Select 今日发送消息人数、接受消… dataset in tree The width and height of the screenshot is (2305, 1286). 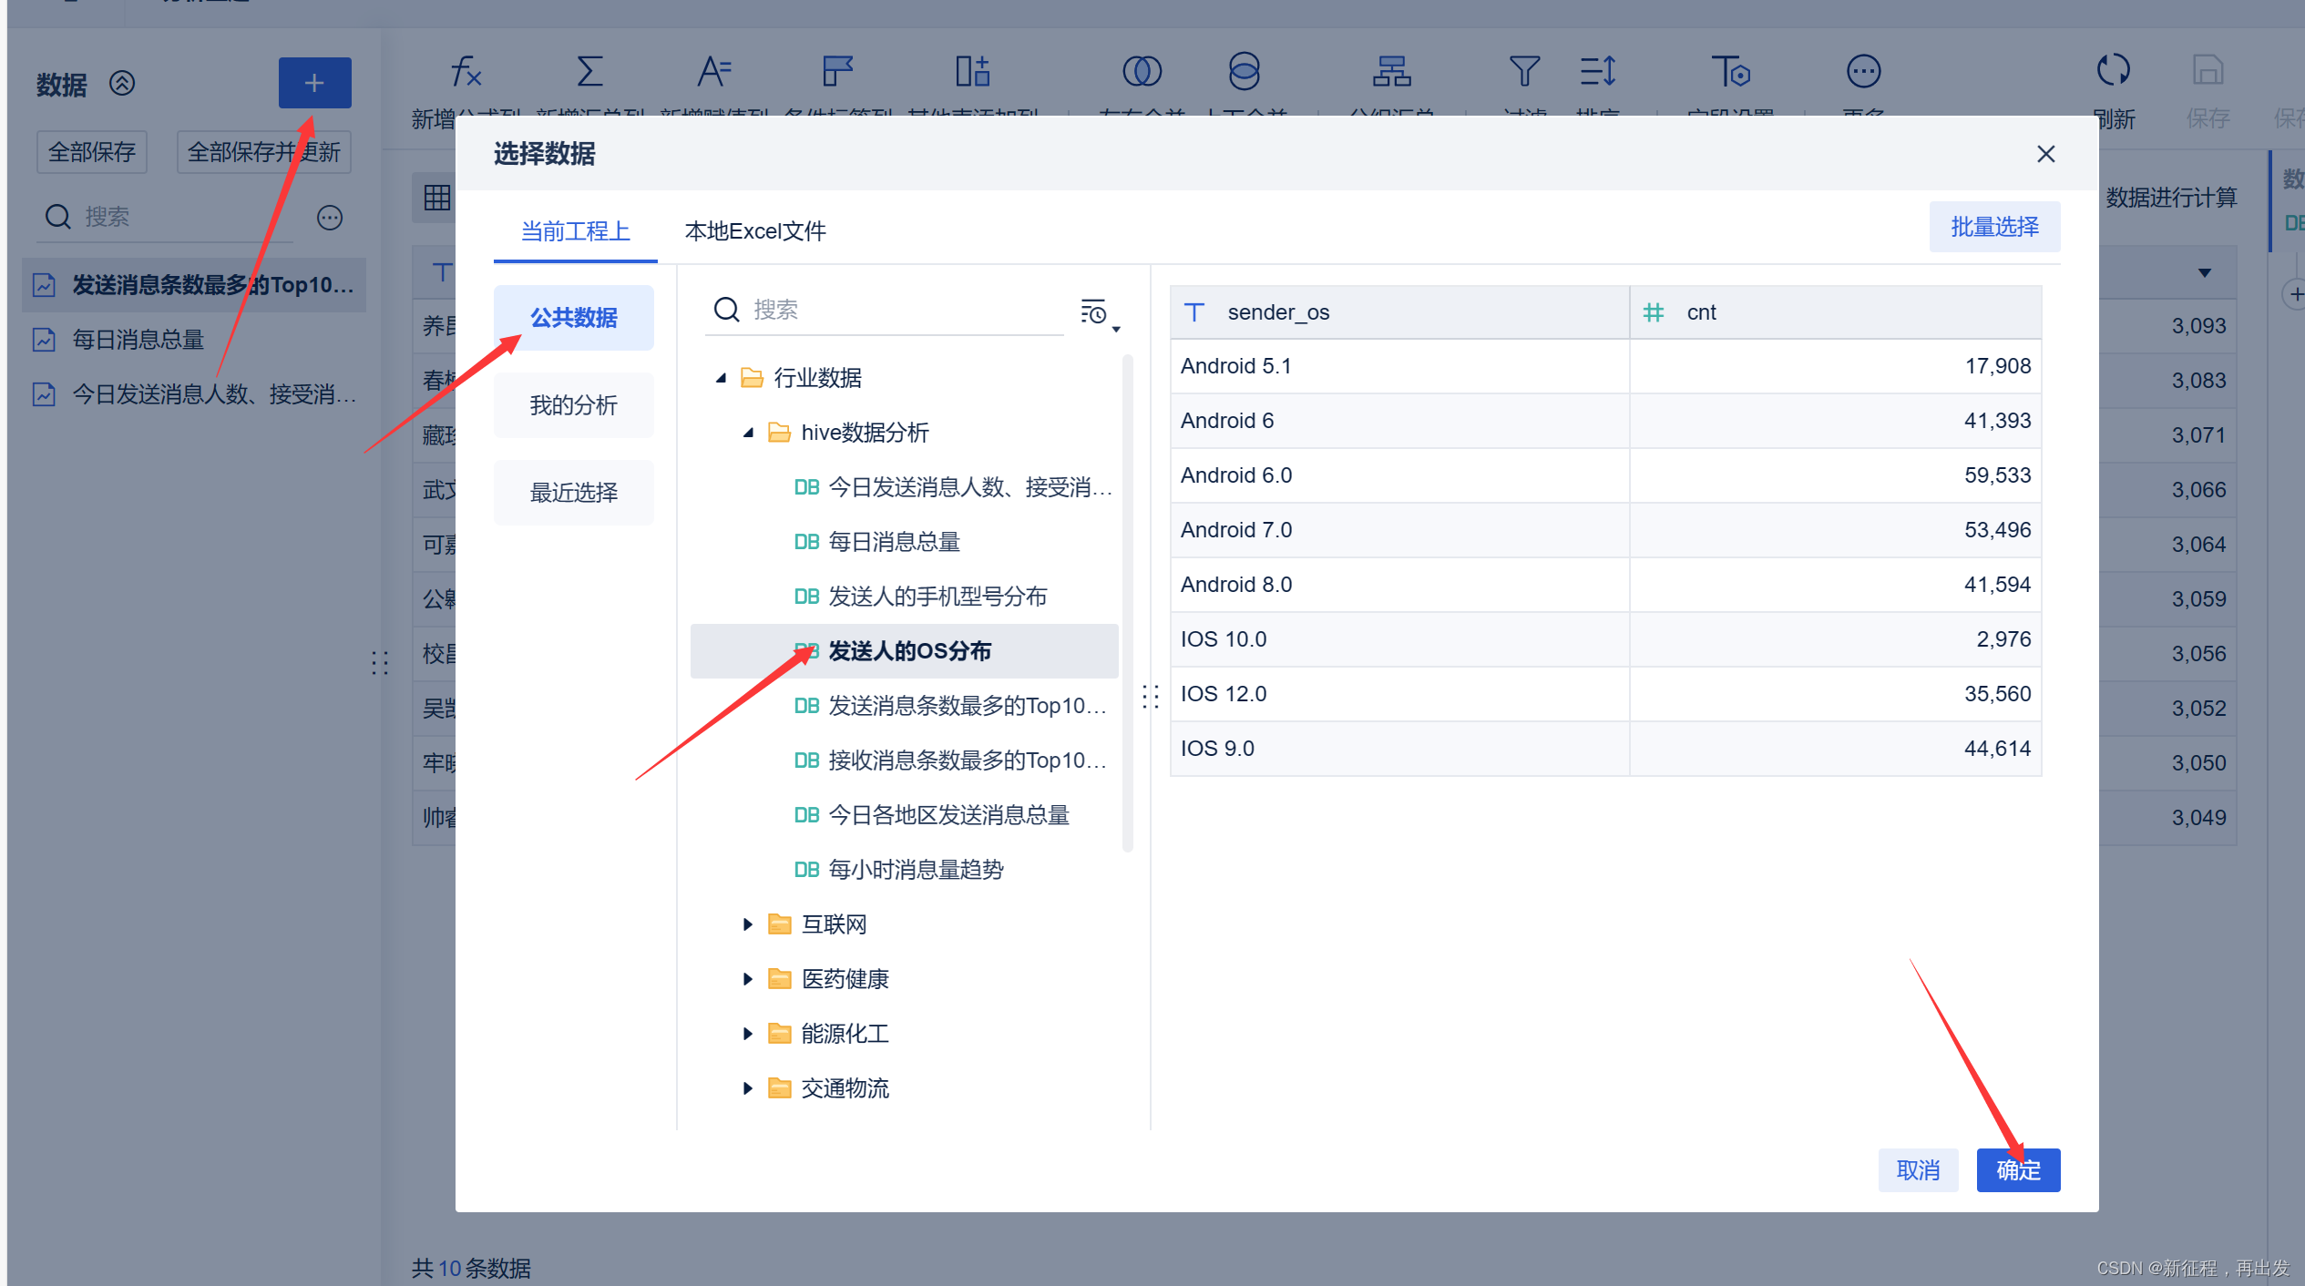(x=905, y=487)
